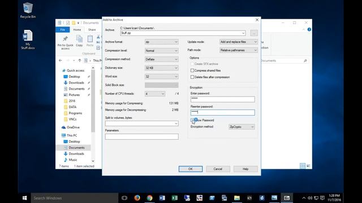Select Pictures under Quick access
Image resolution: width=362 pixels, height=203 pixels.
pos(74,95)
